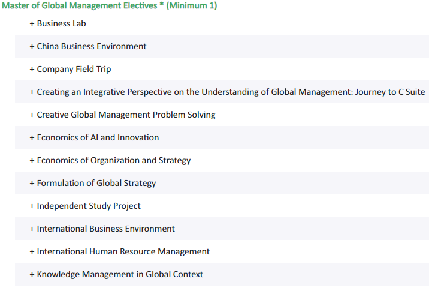
Task: Click plus icon beside Creating an Integrative Perspective
Action: (x=32, y=92)
